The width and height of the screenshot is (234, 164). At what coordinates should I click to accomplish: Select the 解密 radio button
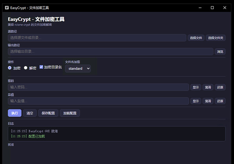(x=26, y=68)
